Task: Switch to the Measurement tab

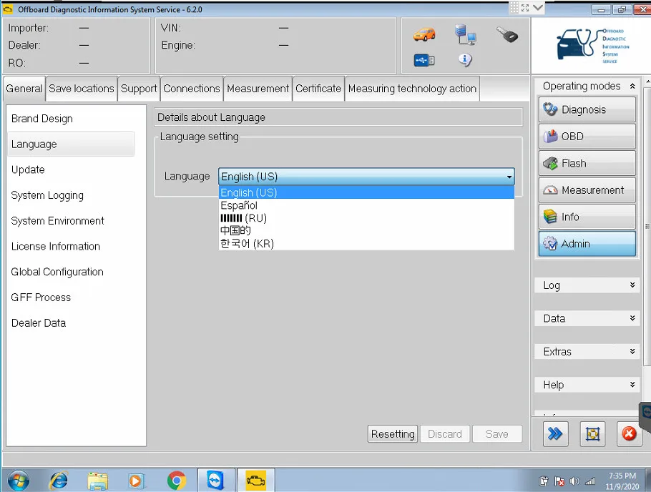Action: (x=258, y=89)
